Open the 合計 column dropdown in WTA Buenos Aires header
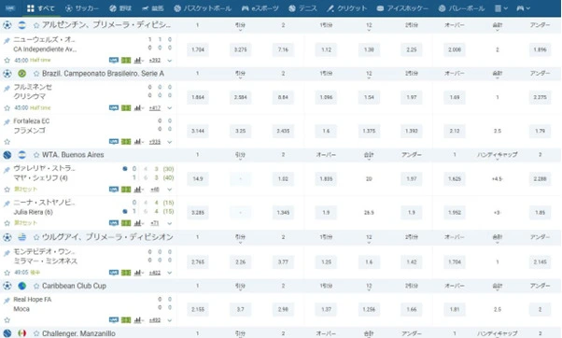 coord(369,156)
